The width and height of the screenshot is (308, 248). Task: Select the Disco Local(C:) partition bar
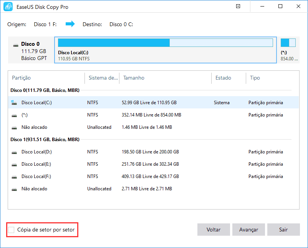[166, 50]
